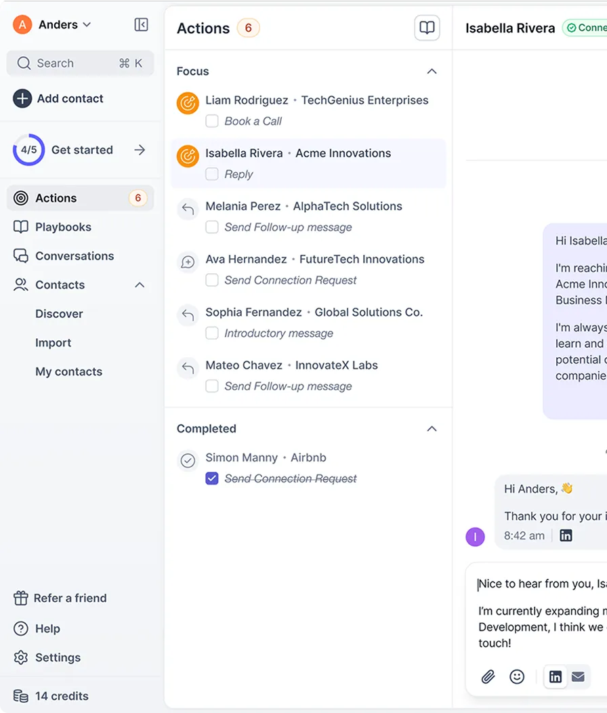607x713 pixels.
Task: Click the Isabella Rivera conversation title
Action: [510, 28]
